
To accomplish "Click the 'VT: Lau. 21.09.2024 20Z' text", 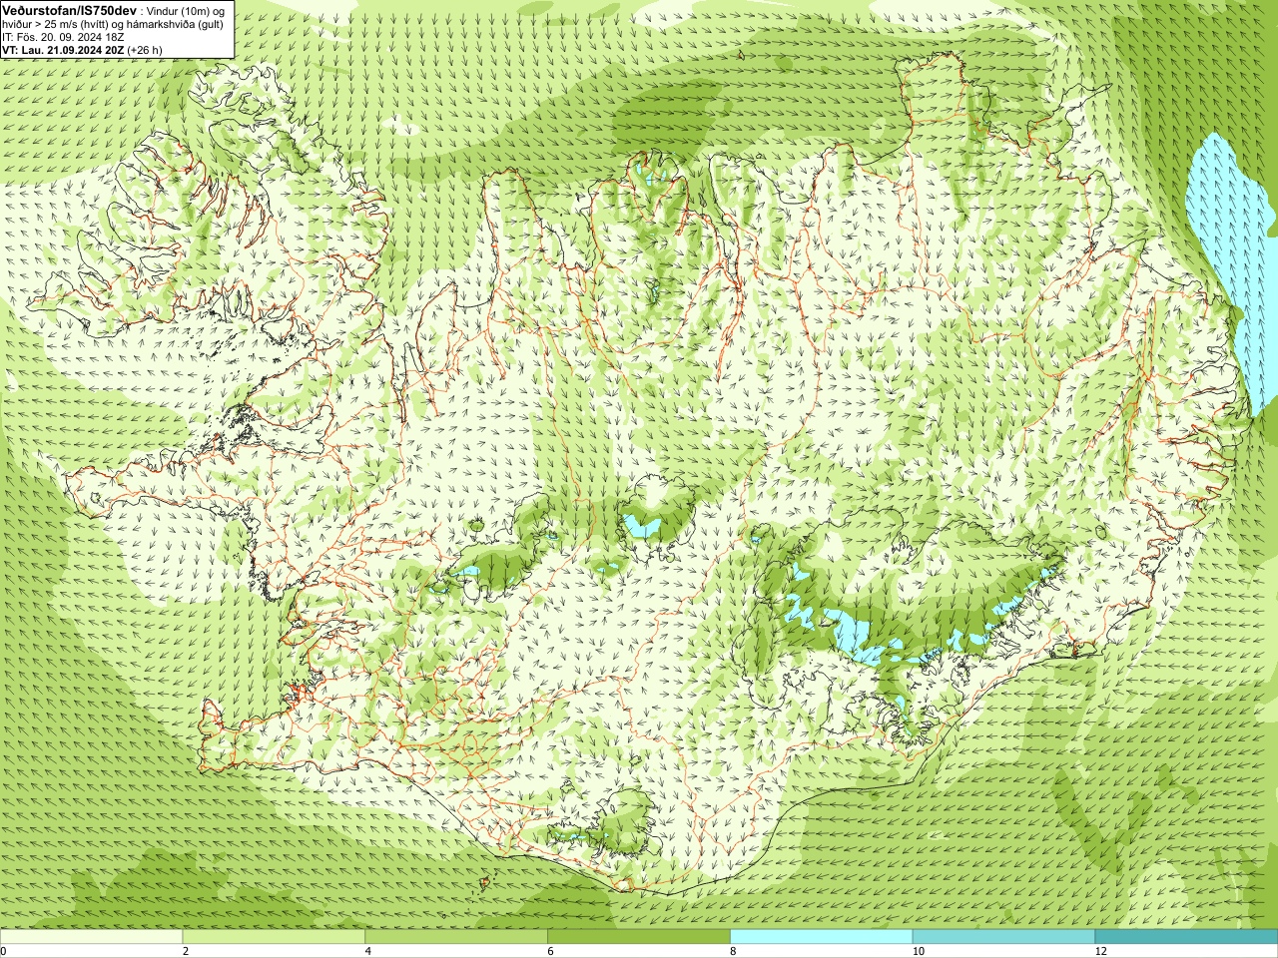I will tap(63, 50).
